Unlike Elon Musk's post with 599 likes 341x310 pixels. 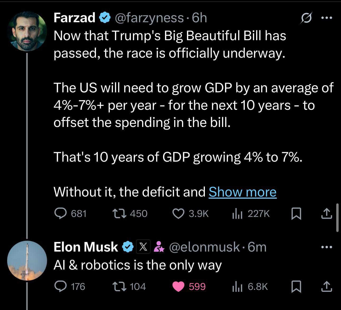189,286
